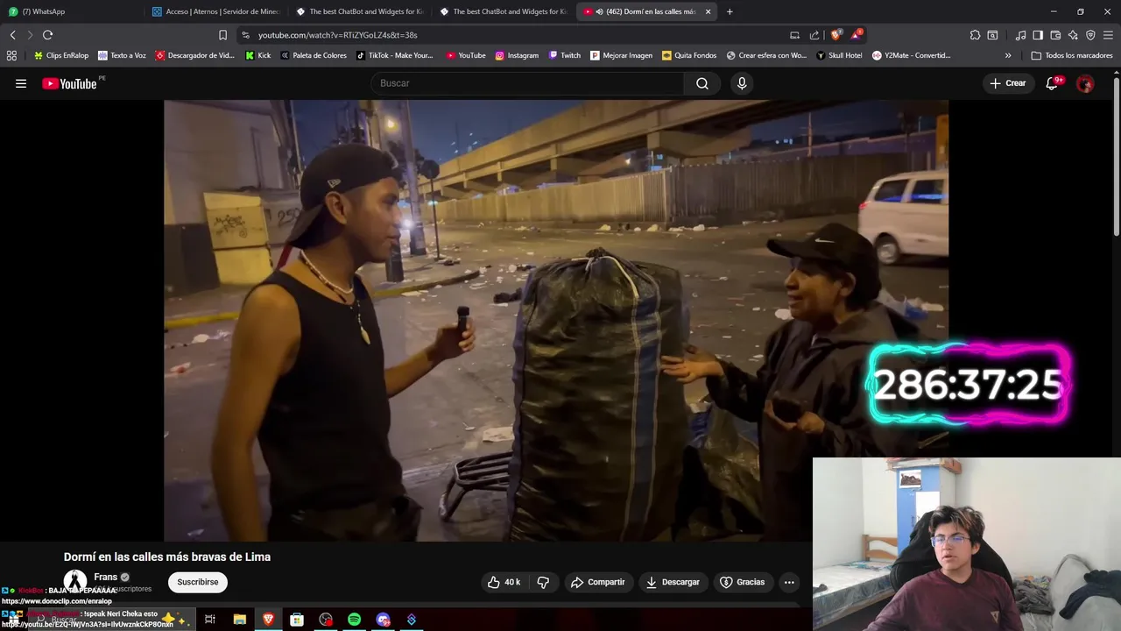1121x631 pixels.
Task: Open more actions three-dot menu below the video
Action: [789, 582]
